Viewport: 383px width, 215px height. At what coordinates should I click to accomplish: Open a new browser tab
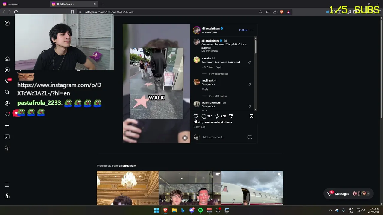(x=102, y=4)
